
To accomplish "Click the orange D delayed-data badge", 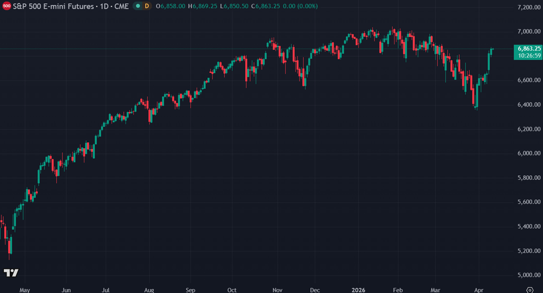I will [x=146, y=6].
